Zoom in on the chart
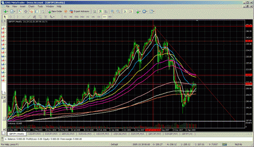The width and height of the screenshot is (254, 147). [113, 11]
